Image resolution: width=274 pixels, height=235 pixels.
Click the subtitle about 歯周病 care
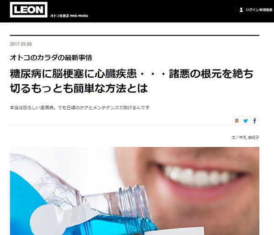pos(79,107)
